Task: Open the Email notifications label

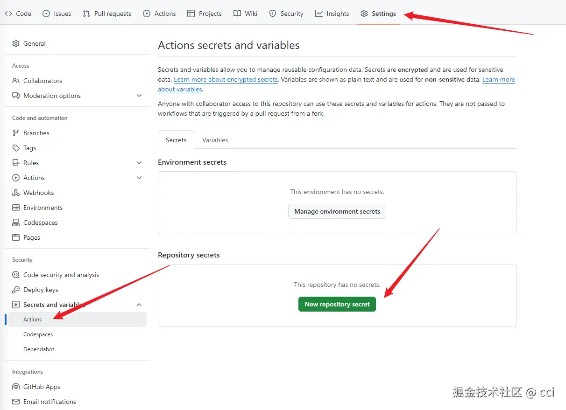Action: click(50, 402)
